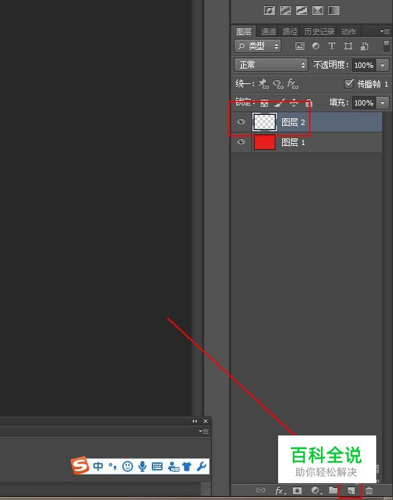Switch to the 历史记录 (History) tab
The height and width of the screenshot is (500, 393).
tap(319, 32)
